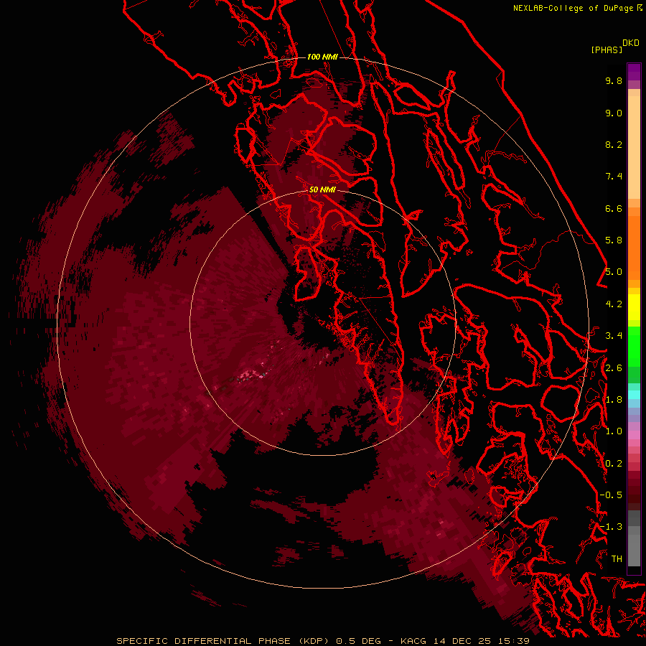Pick the bright green color bar segment
Screen dimensions: 646x646
(634, 347)
